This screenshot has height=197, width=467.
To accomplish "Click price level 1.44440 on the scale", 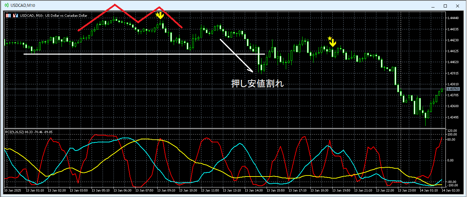I will coord(453,18).
